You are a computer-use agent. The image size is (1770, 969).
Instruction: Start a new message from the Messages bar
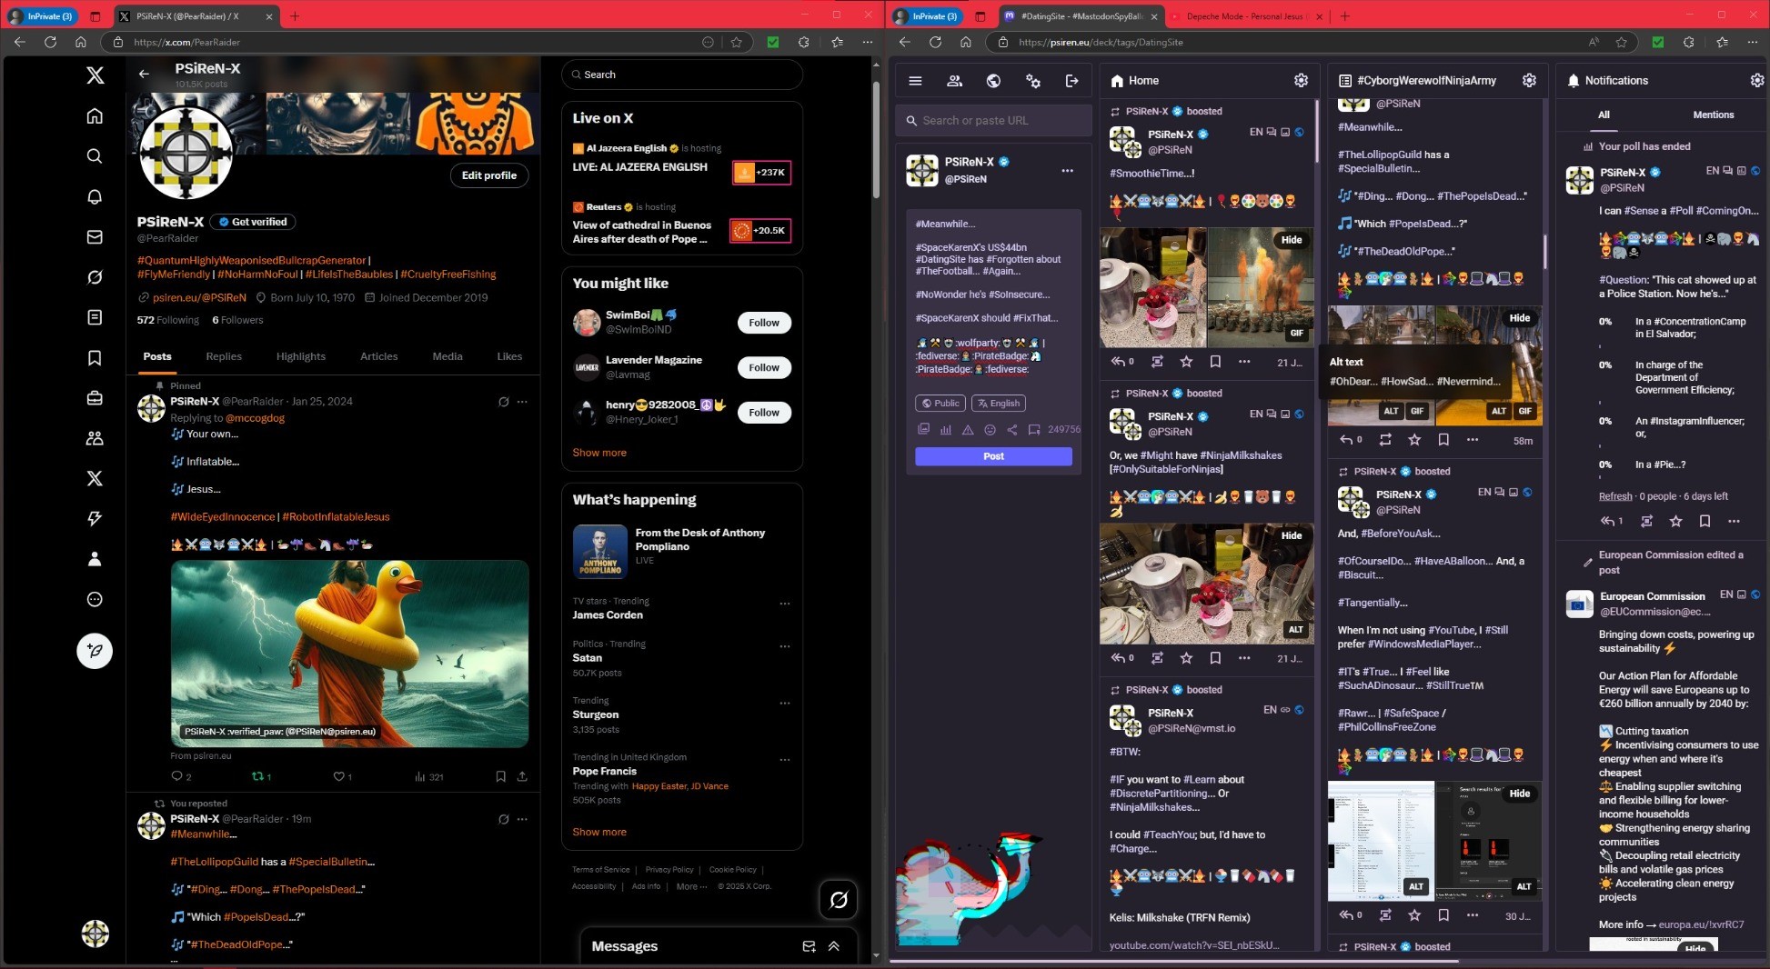[x=809, y=946]
